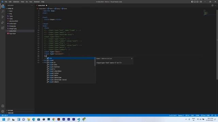218x122 pixels.
Task: Open the Help menu
Action: [43, 2]
